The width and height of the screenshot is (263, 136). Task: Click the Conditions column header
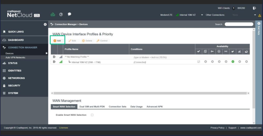[162, 49]
